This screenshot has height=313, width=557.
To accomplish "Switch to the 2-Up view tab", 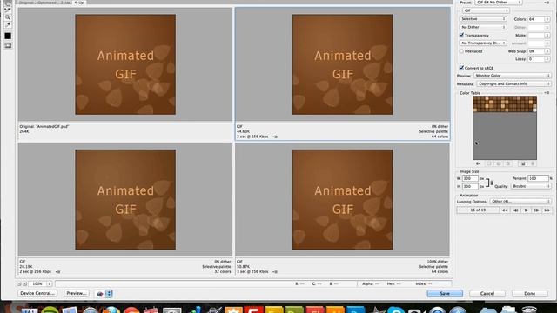I will pyautogui.click(x=65, y=3).
